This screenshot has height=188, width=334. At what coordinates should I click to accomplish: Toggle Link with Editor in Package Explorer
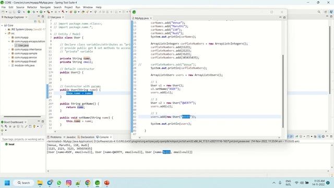point(40,21)
